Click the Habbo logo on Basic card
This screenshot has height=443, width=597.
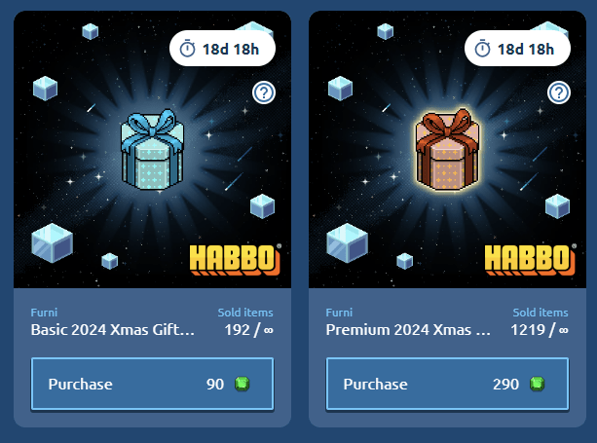click(x=235, y=260)
